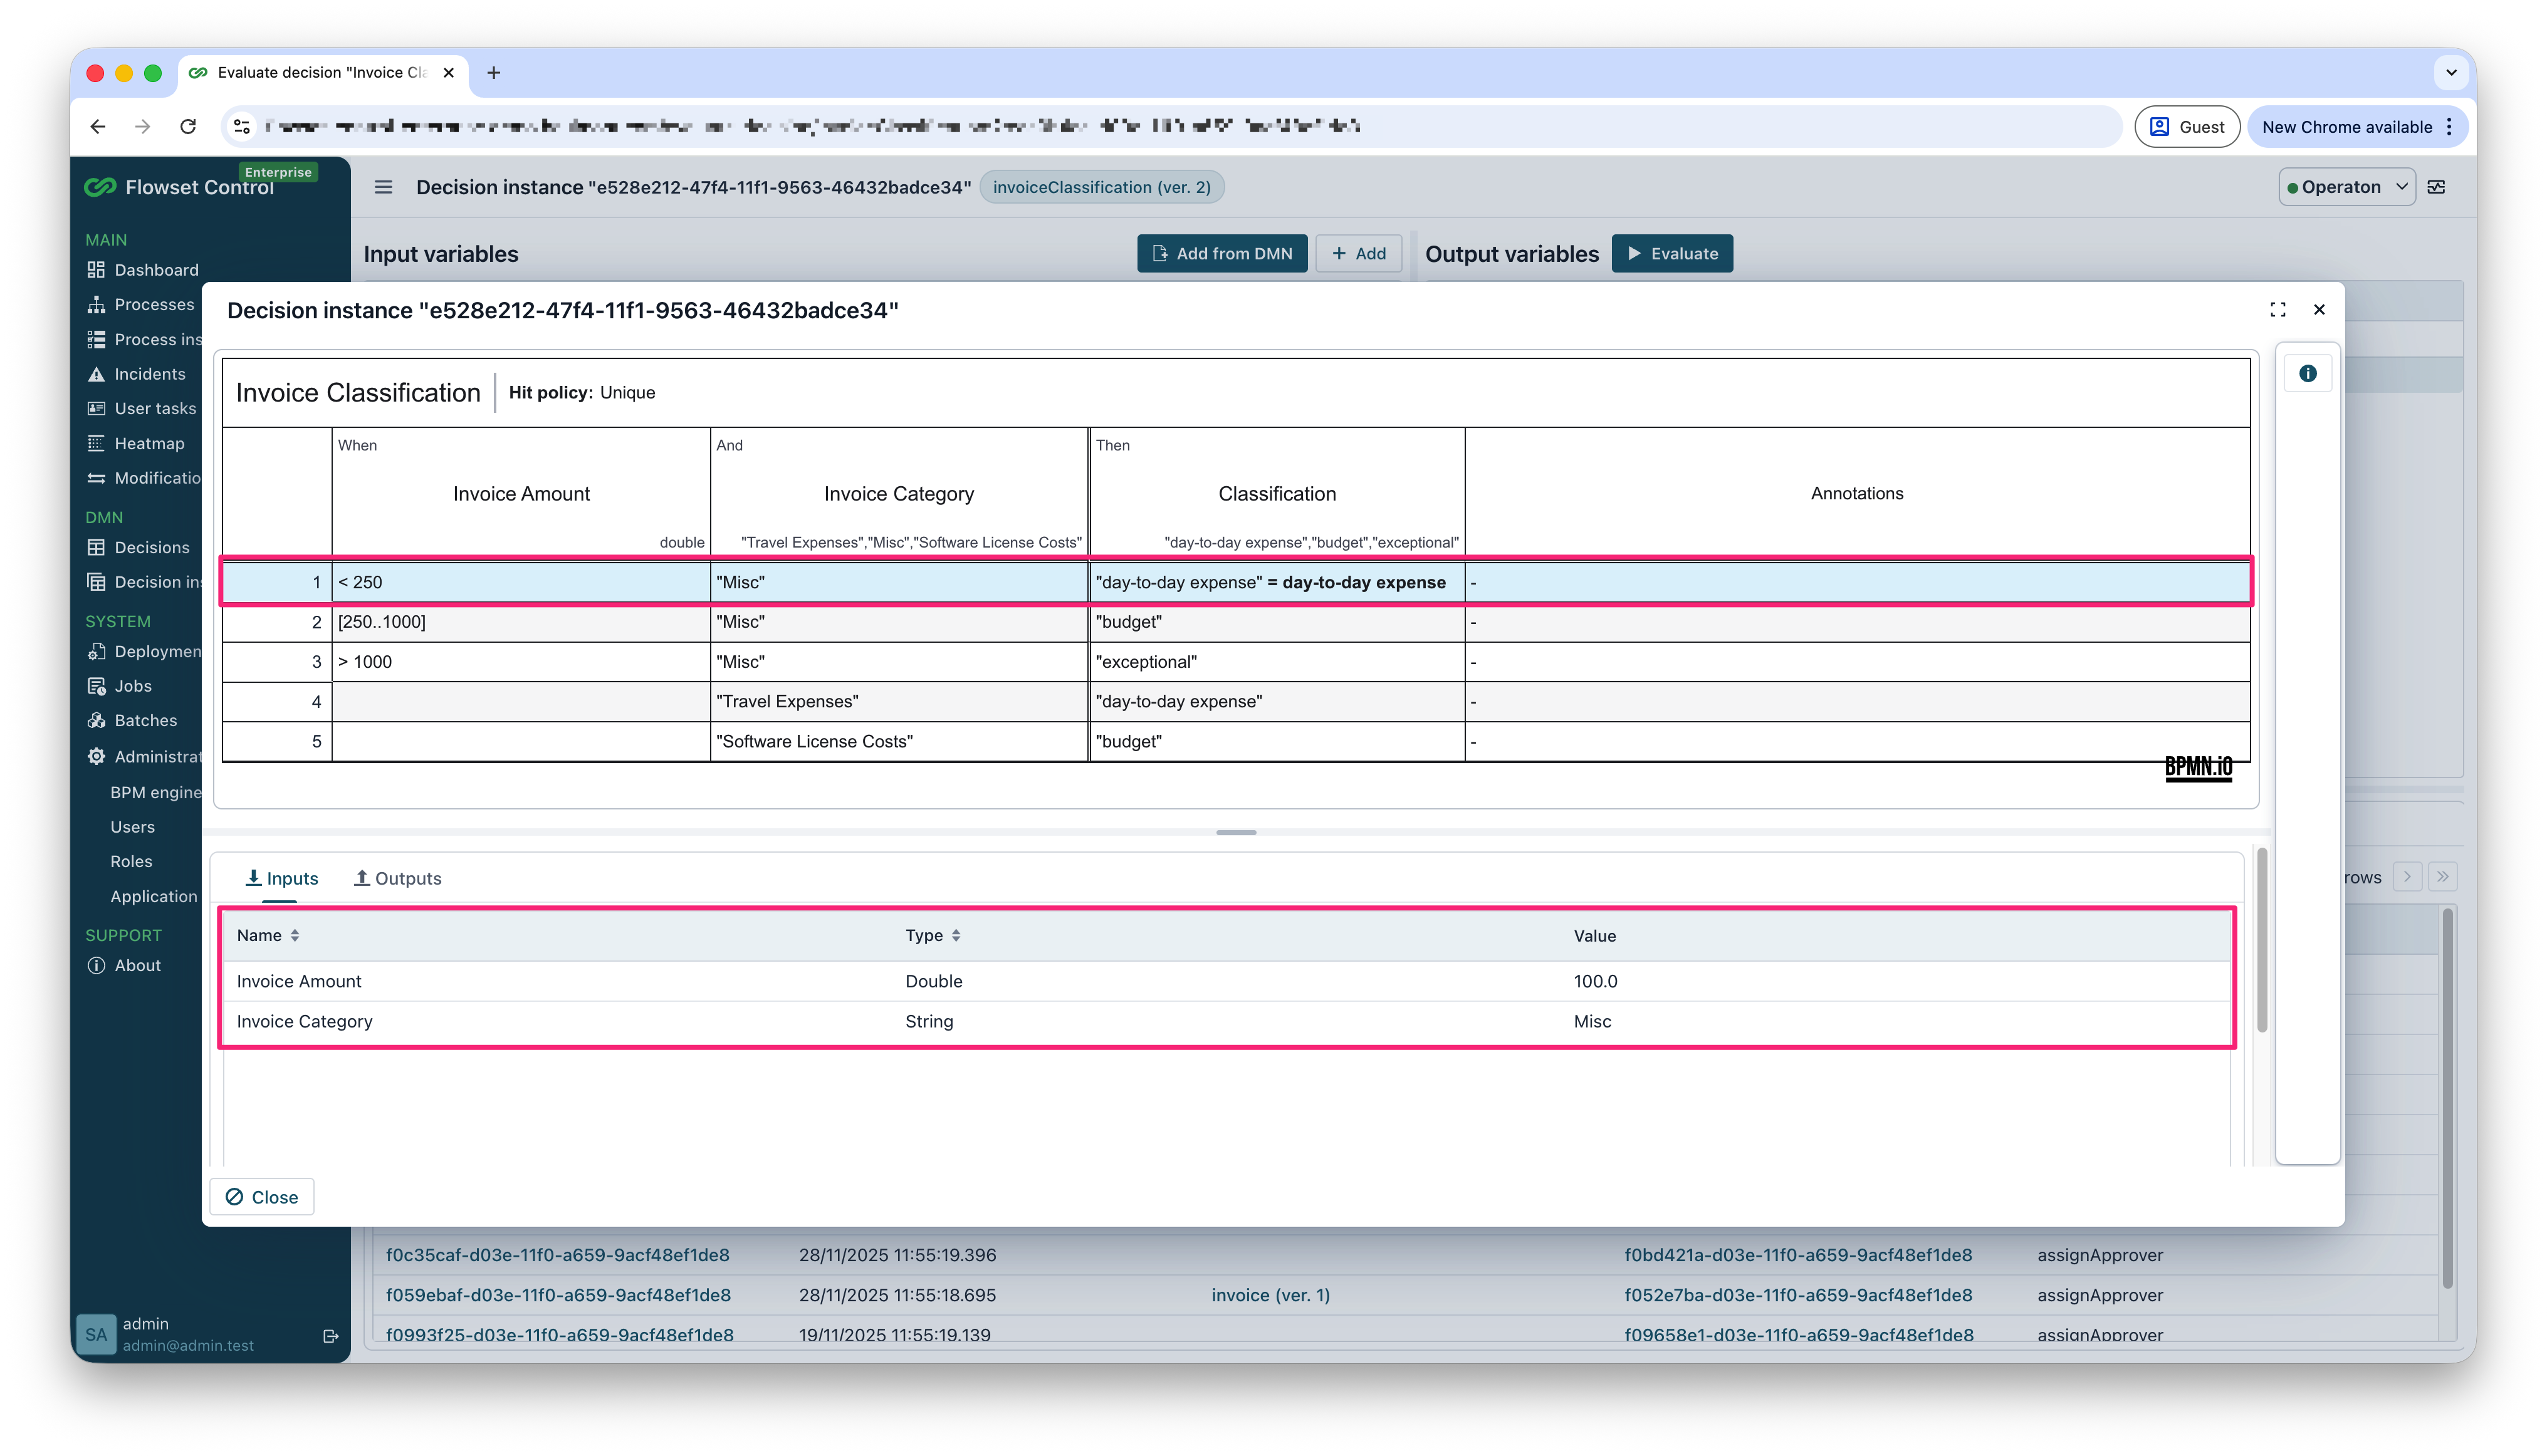This screenshot has width=2547, height=1456.
Task: Click Add from DMN button
Action: [x=1221, y=254]
